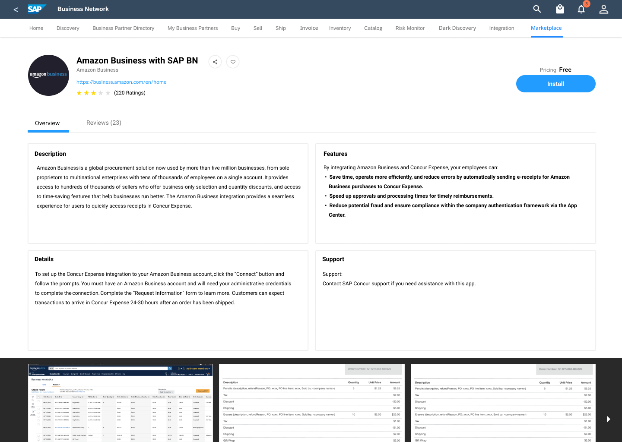Click the SAP logo
Image resolution: width=622 pixels, height=442 pixels.
click(36, 9)
